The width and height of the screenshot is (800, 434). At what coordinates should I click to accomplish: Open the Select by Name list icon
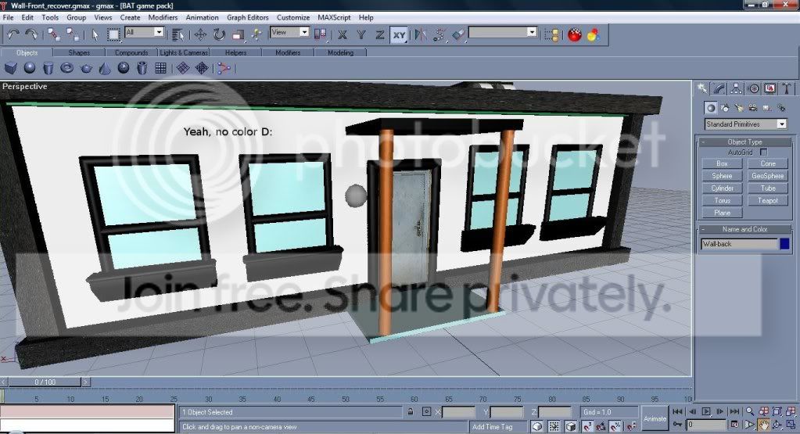pyautogui.click(x=178, y=34)
